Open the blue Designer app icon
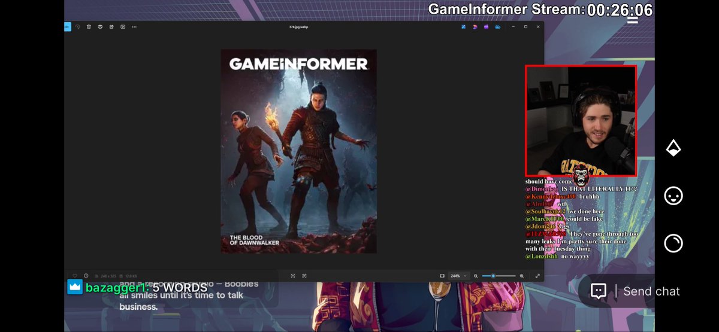 tap(464, 26)
